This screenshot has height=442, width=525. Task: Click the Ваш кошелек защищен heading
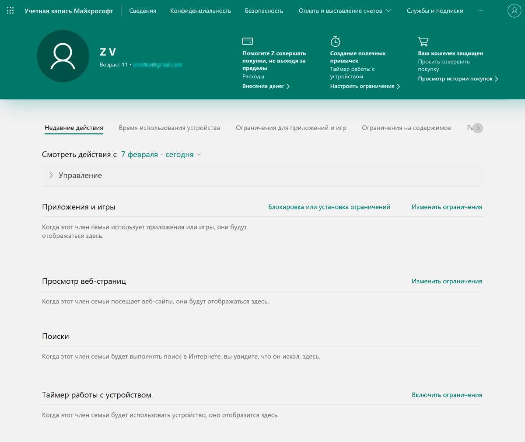coord(450,53)
